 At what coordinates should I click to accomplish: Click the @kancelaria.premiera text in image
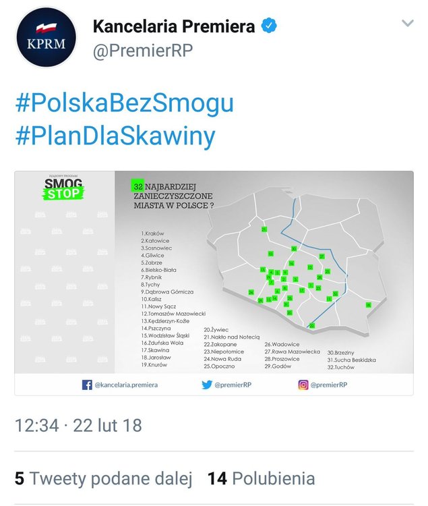pyautogui.click(x=126, y=385)
